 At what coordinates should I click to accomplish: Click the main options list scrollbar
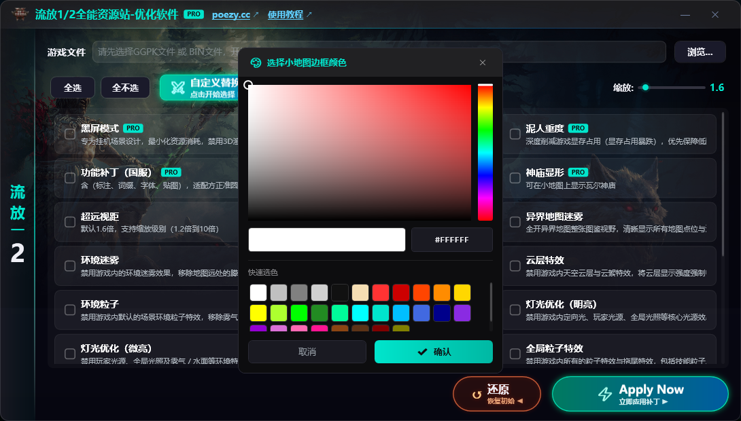[723, 184]
